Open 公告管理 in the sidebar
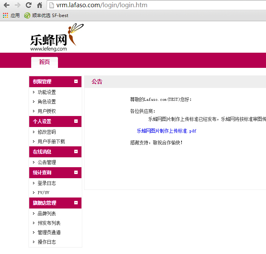The height and width of the screenshot is (254, 266). coord(47,162)
